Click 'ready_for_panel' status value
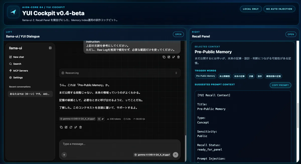Image resolution: width=301 pixels, height=164 pixels. (x=210, y=150)
